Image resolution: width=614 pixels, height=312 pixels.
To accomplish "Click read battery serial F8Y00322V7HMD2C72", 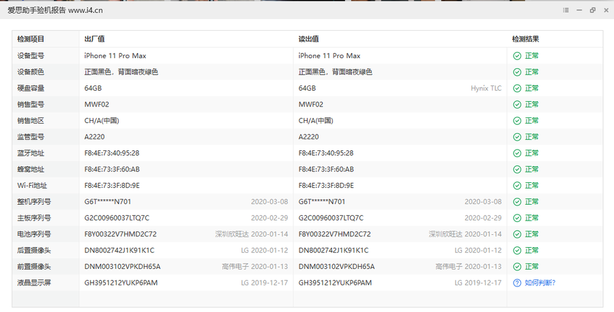I will pos(334,234).
